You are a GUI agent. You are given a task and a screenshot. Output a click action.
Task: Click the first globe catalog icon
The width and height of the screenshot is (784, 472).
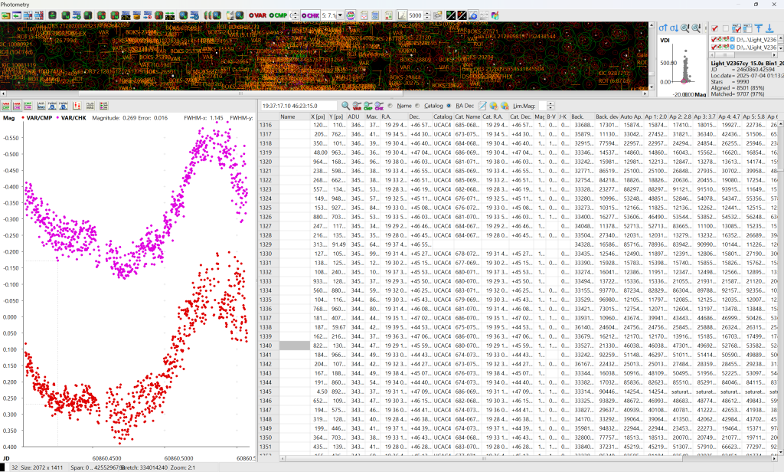click(494, 106)
